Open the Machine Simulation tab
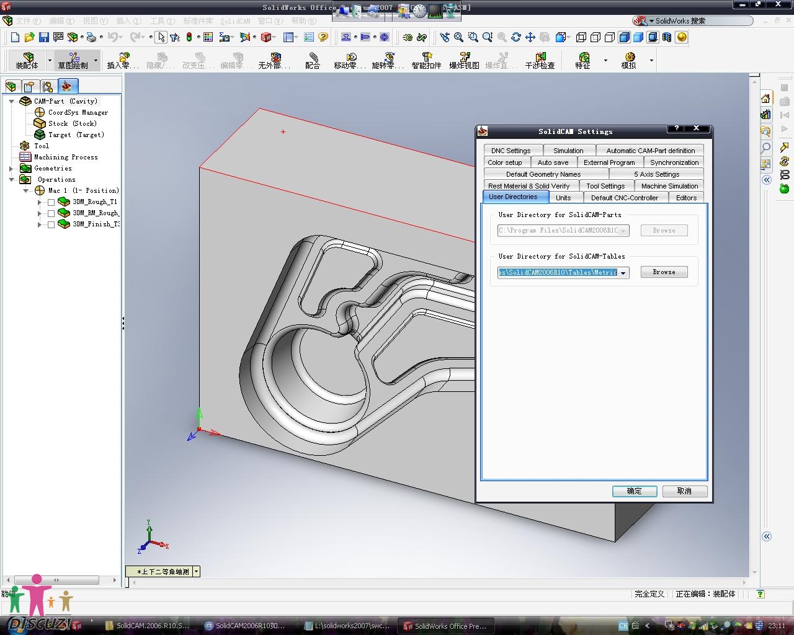This screenshot has height=635, width=794. 670,186
